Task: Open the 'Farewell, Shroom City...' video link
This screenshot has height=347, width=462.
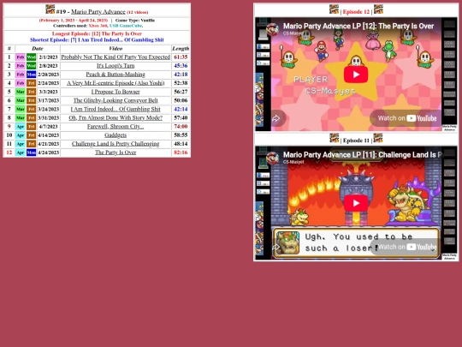Action: [x=115, y=126]
